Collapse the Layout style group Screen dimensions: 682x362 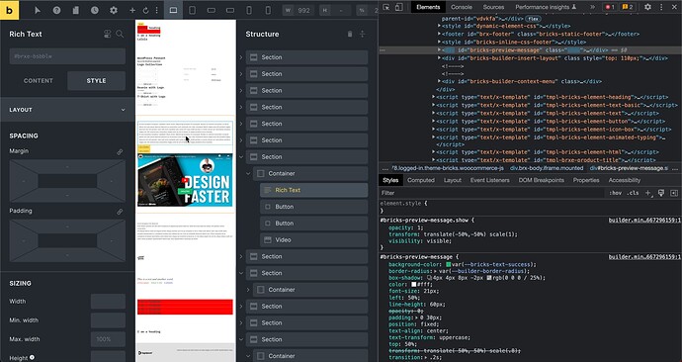[67, 110]
